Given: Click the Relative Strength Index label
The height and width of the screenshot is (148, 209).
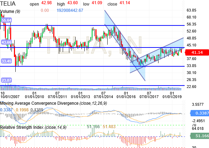Looking at the screenshot, I should tap(33, 127).
